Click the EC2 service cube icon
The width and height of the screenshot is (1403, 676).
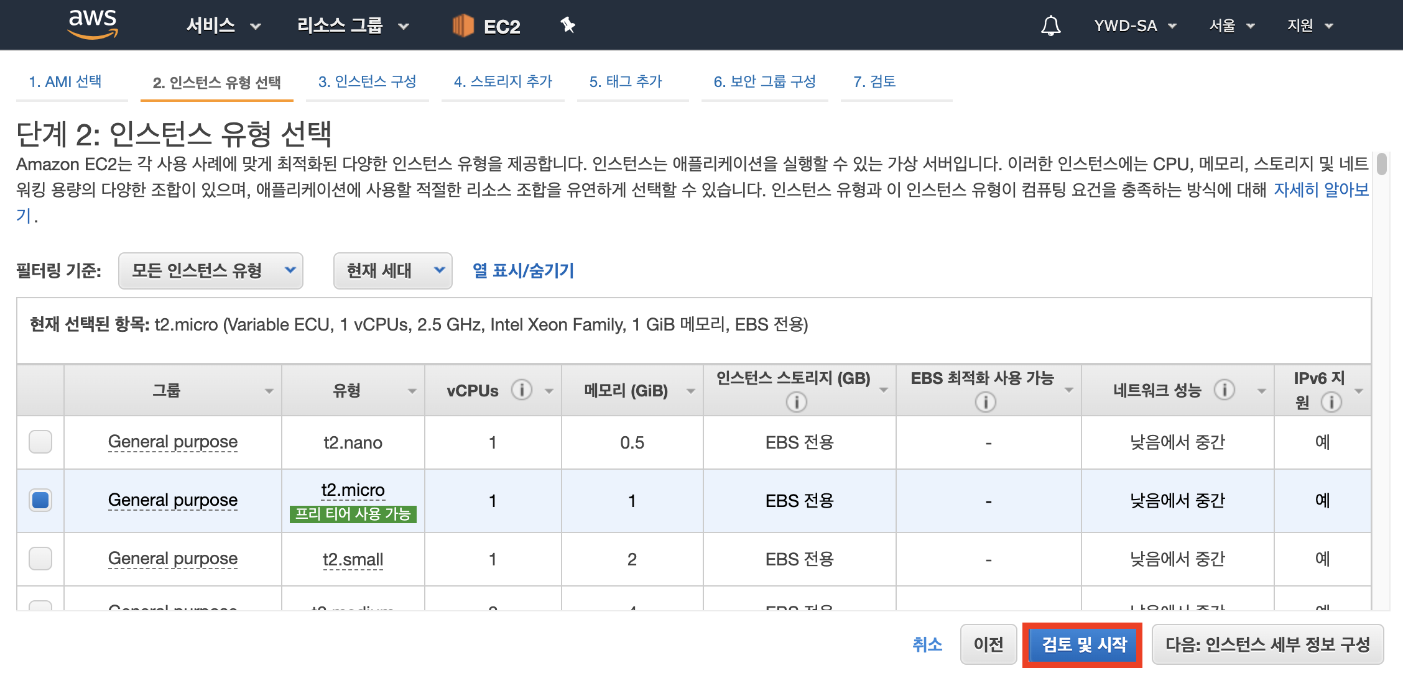[x=463, y=25]
